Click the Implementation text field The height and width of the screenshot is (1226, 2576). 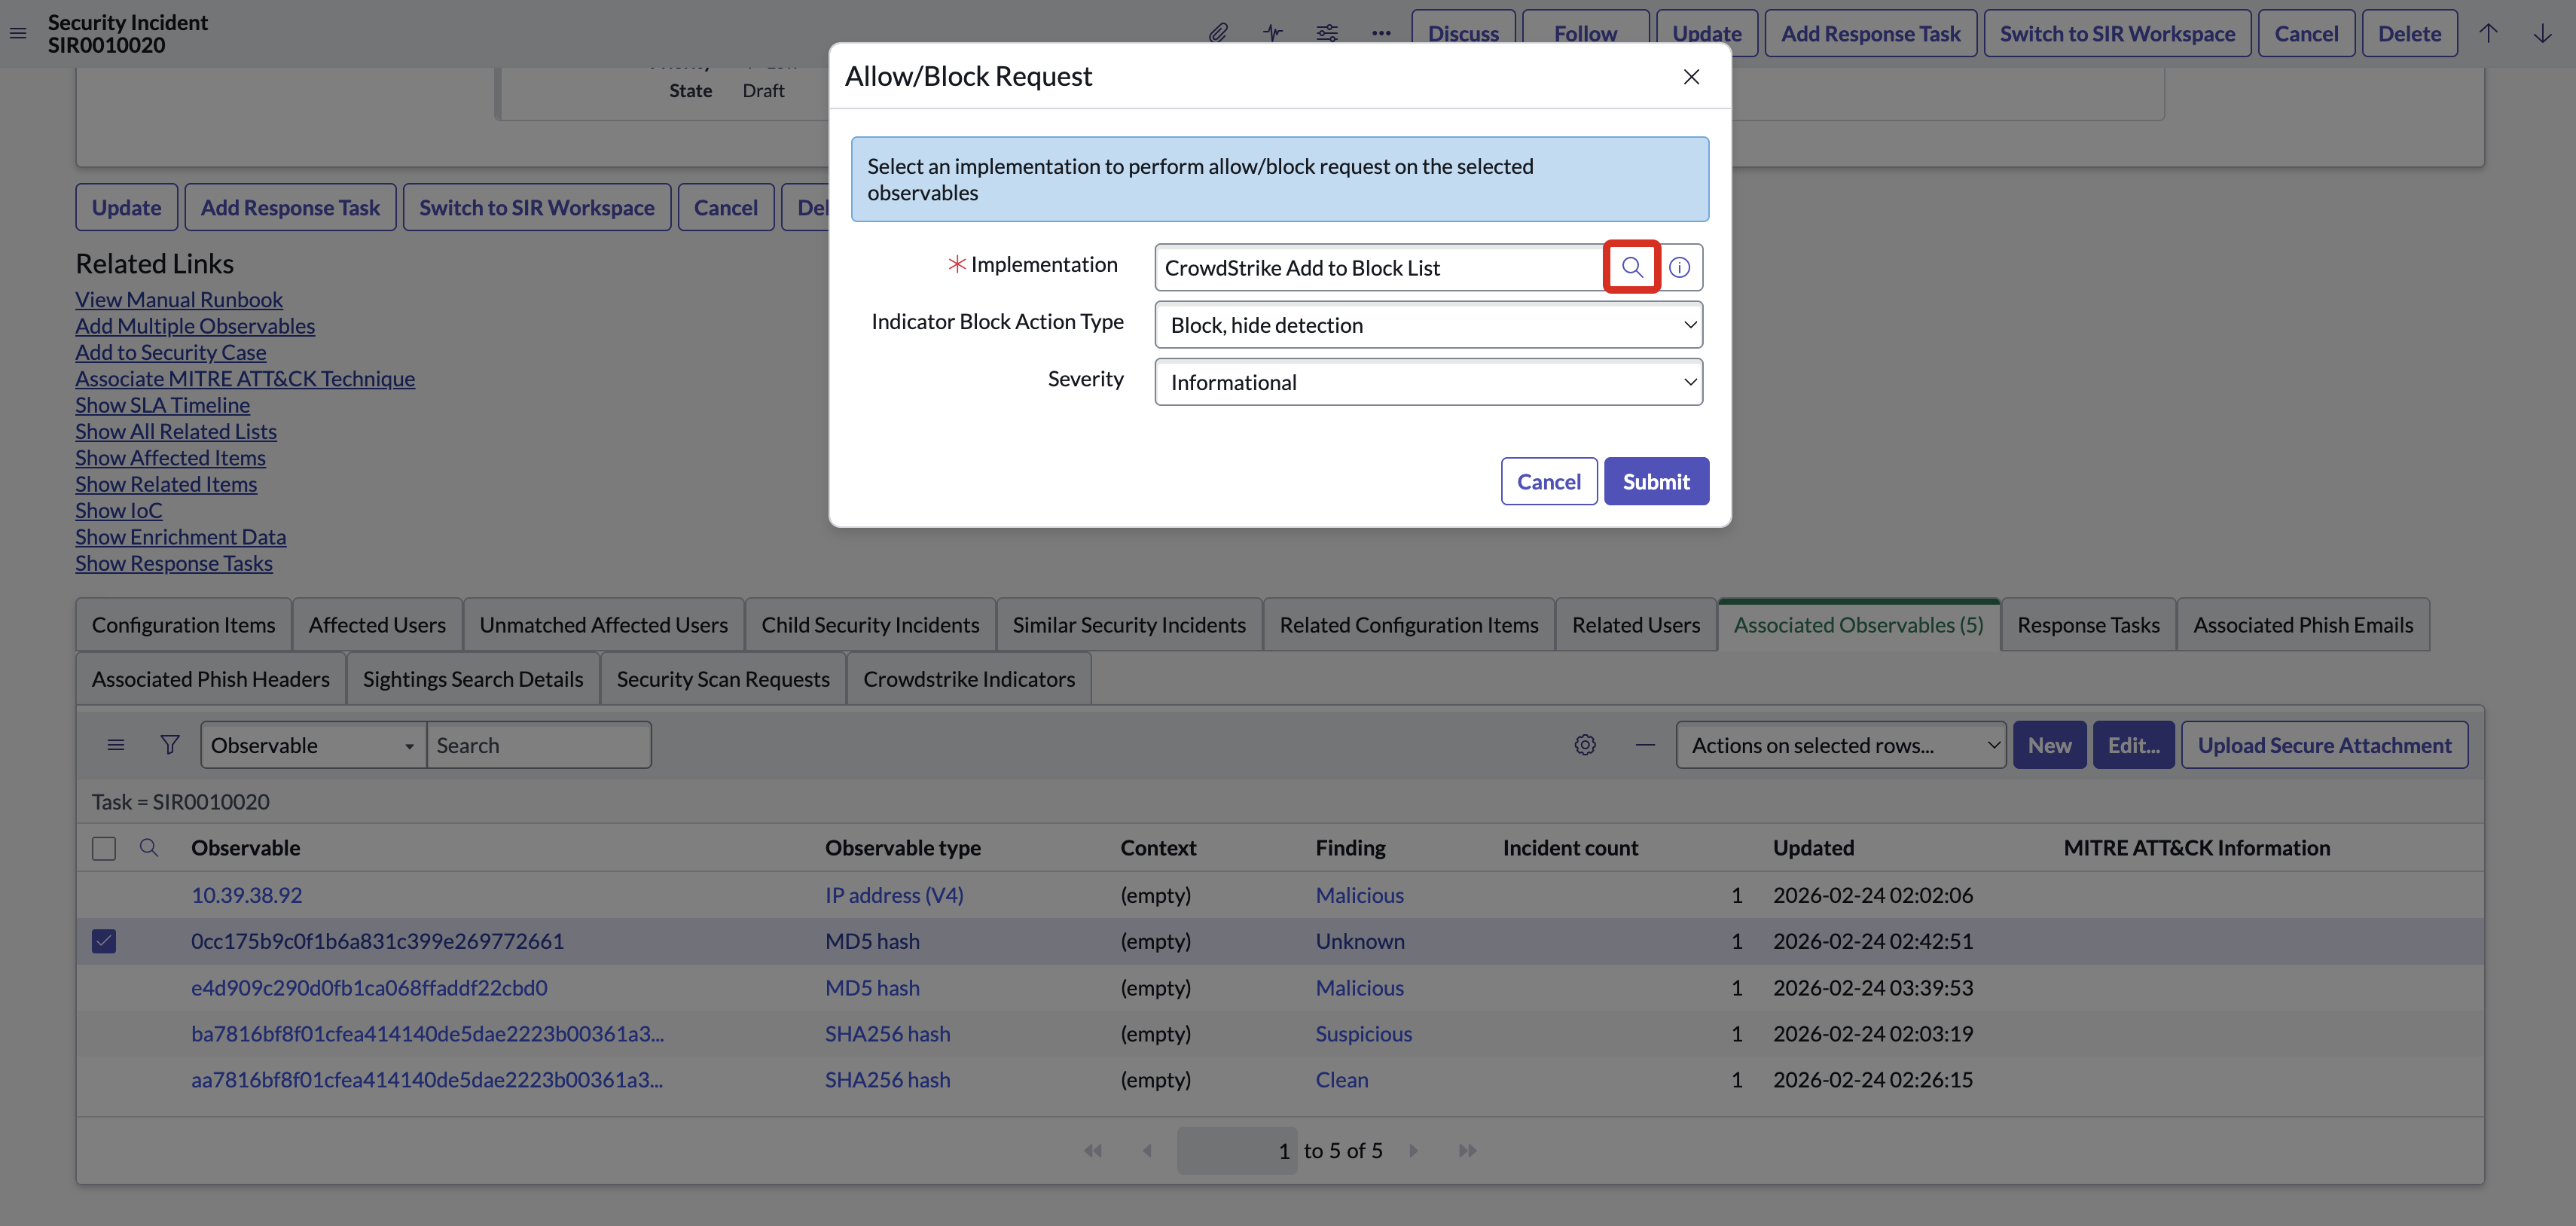pyautogui.click(x=1380, y=267)
